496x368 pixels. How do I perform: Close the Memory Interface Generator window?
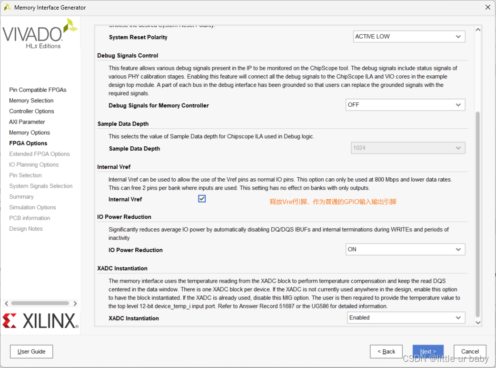(x=488, y=7)
